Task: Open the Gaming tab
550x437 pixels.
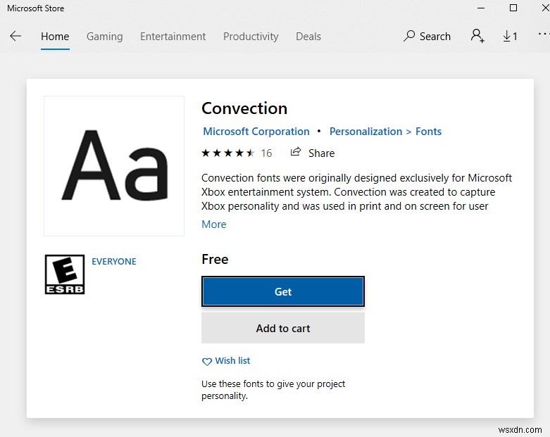Action: [104, 37]
